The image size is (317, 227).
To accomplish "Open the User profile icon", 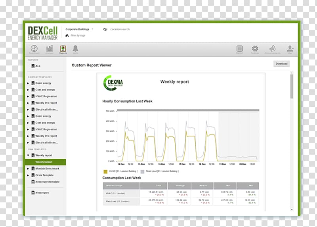I will pos(290,49).
